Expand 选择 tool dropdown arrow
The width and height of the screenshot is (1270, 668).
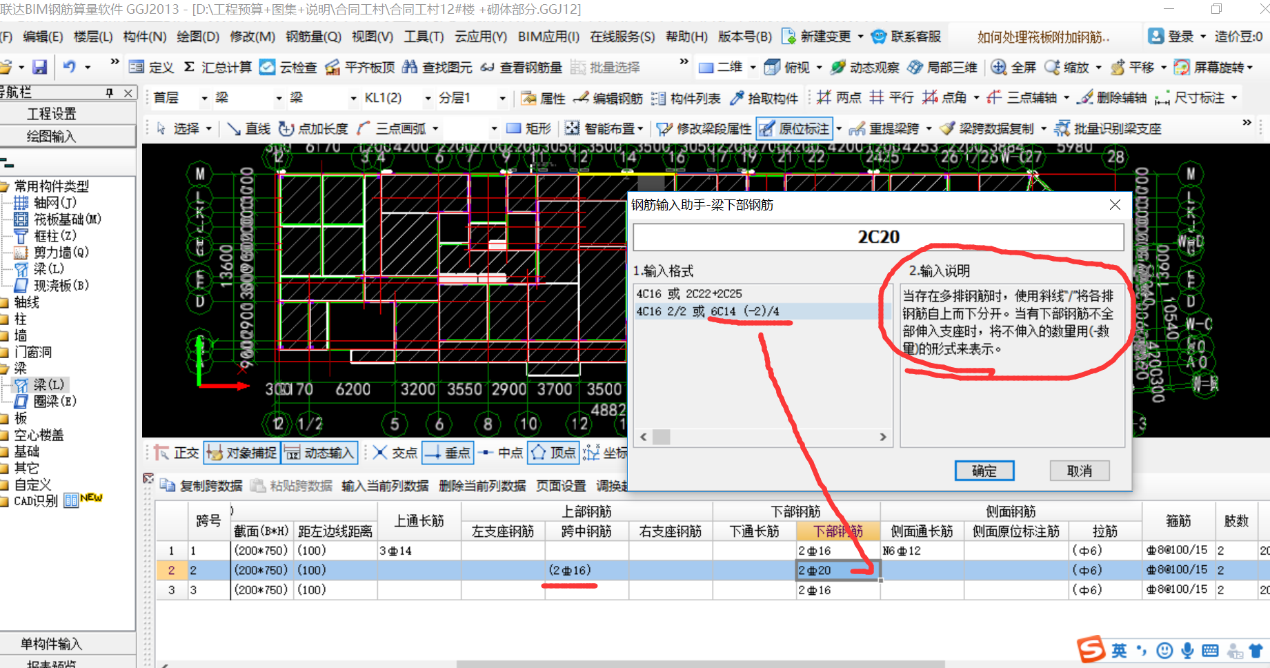pyautogui.click(x=209, y=129)
